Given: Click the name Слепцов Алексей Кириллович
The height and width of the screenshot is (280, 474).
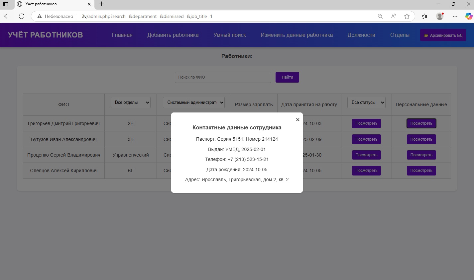Looking at the screenshot, I should (x=64, y=171).
